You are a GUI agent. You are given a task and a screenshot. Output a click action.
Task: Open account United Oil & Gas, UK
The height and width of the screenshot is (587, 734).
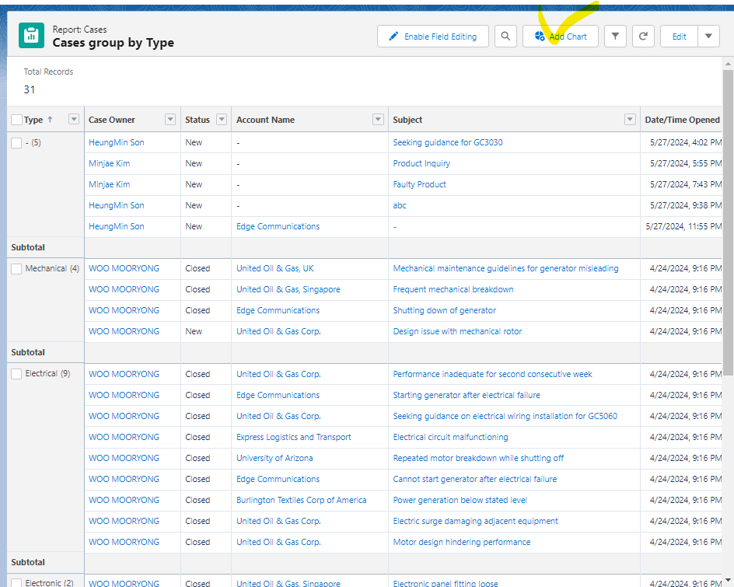[274, 268]
